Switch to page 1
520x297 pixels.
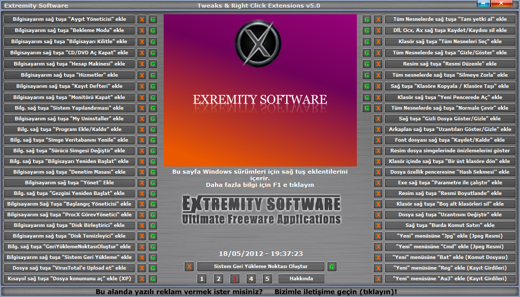202,279
